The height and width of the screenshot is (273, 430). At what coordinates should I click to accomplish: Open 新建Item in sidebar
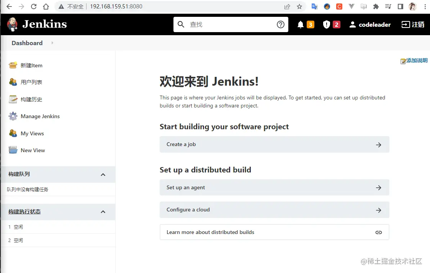(31, 65)
